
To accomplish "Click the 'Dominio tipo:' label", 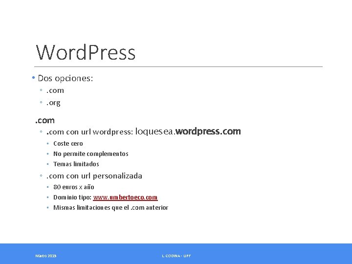I will pyautogui.click(x=72, y=198).
